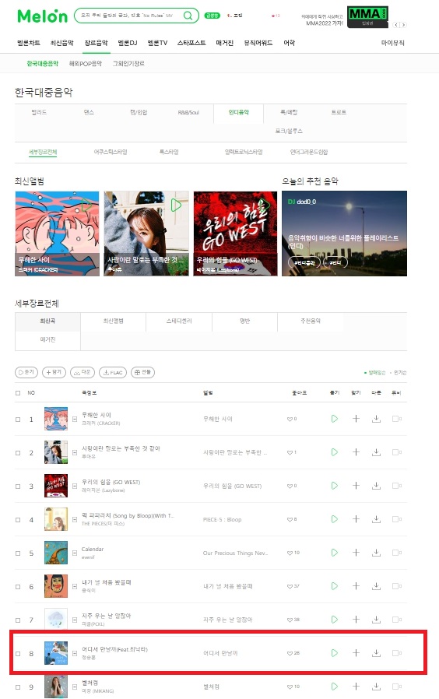Click the search magnifier icon
This screenshot has width=439, height=699.
(x=188, y=16)
